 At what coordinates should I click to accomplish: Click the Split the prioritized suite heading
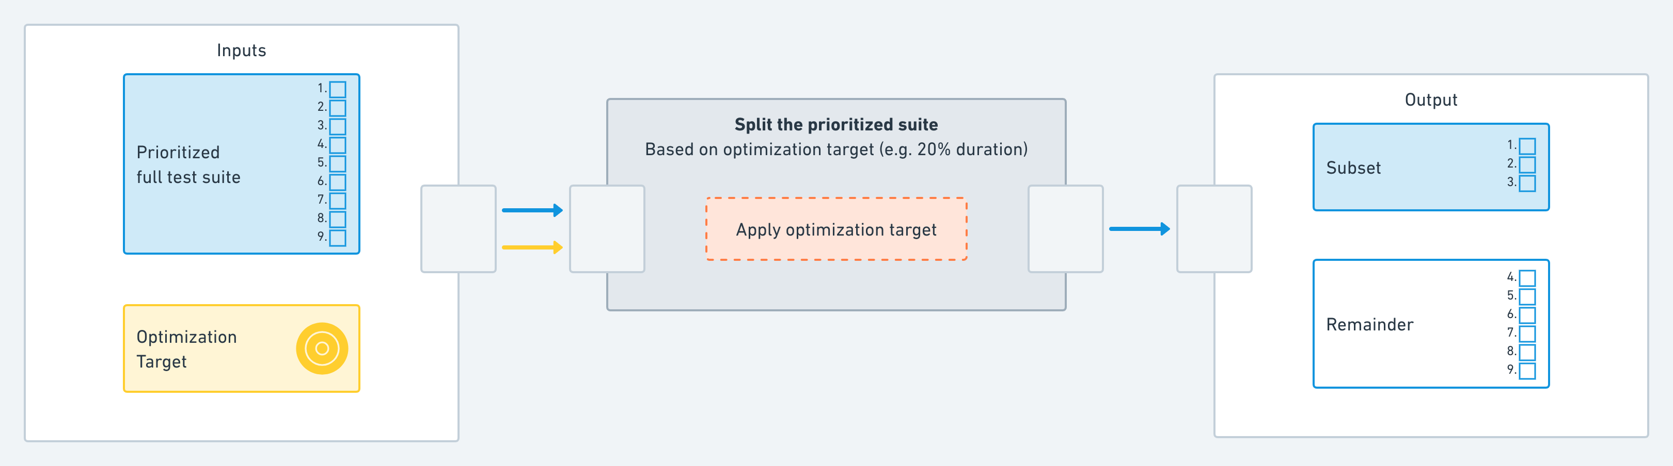click(836, 124)
